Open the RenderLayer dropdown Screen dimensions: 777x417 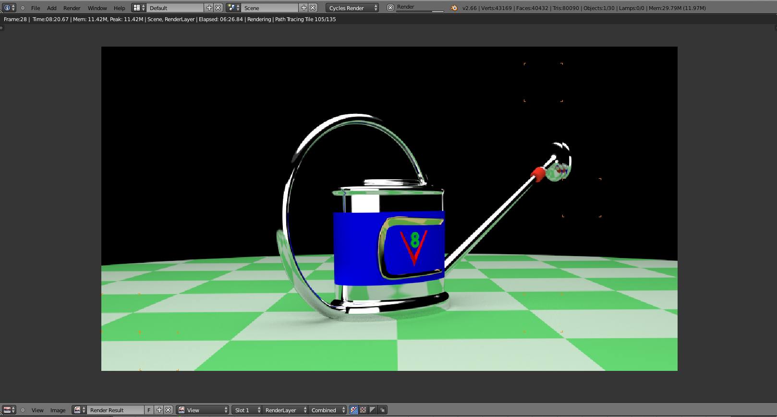coord(285,410)
